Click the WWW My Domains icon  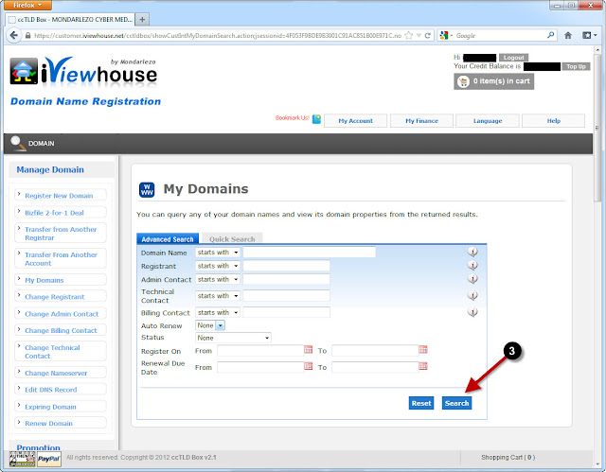[147, 189]
